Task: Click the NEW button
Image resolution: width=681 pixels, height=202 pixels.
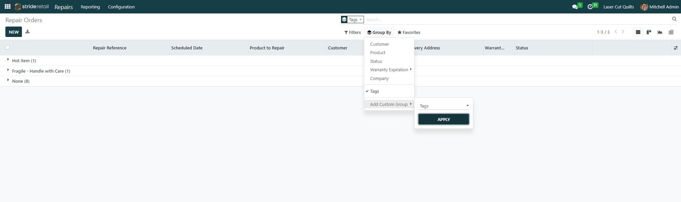Action: [13, 32]
